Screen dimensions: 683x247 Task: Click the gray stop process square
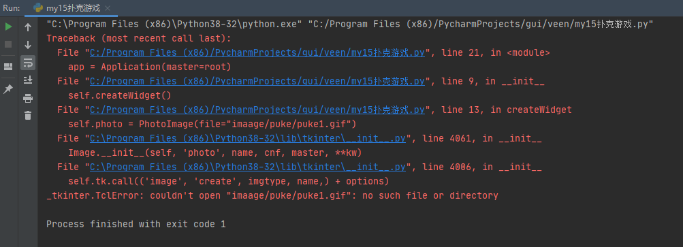click(8, 44)
